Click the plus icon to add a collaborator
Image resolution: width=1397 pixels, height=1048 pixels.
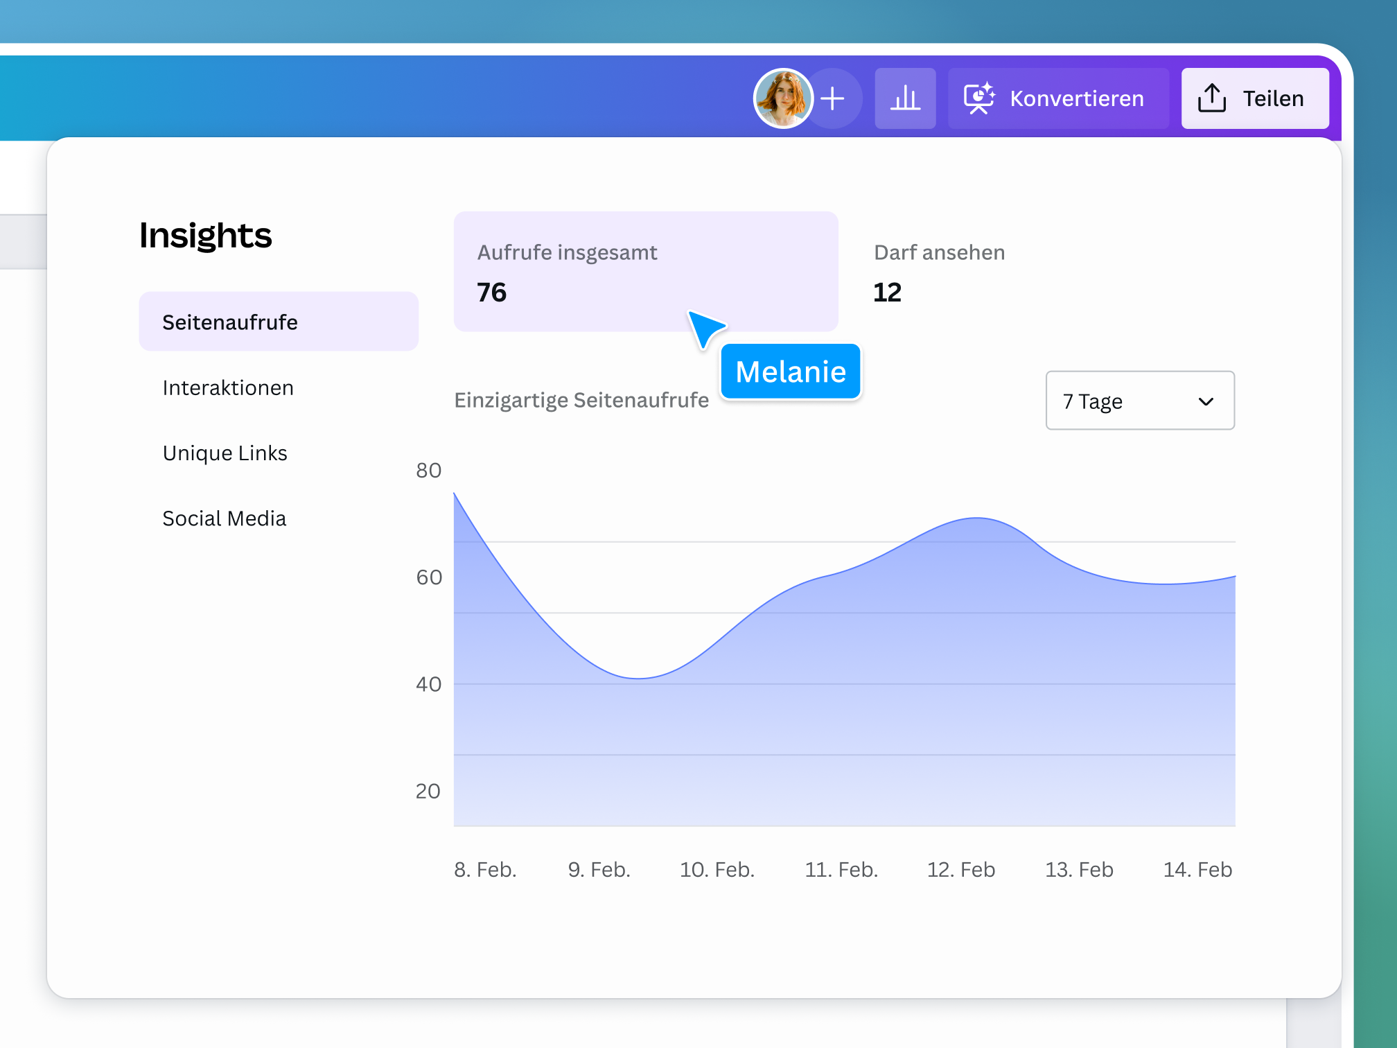click(x=834, y=98)
